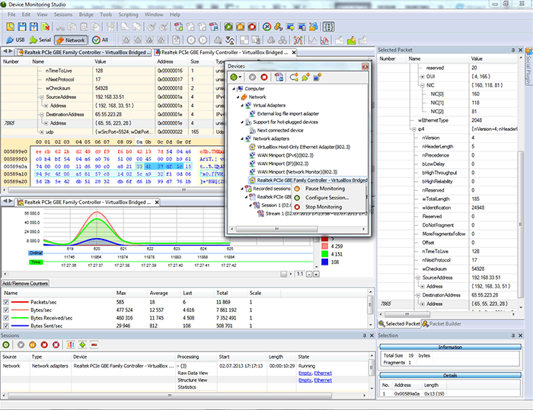This screenshot has height=410, width=533.
Task: Click the session settings sliders icon
Action: coord(71,345)
